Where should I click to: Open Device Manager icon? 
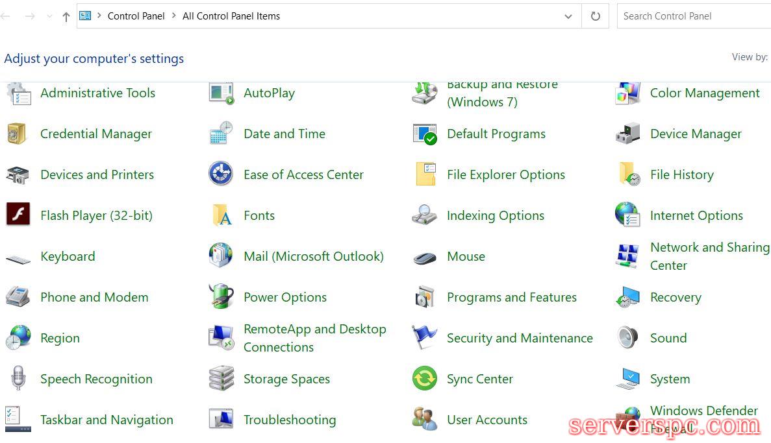[628, 134]
